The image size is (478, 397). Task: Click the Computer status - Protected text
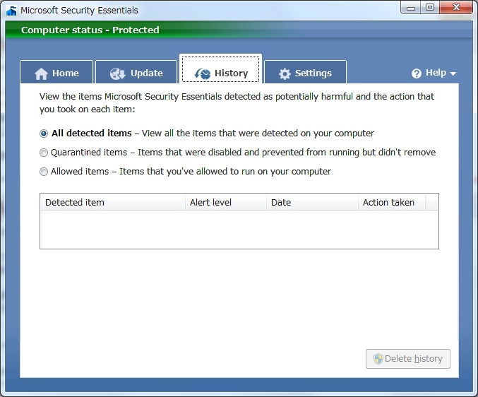90,30
